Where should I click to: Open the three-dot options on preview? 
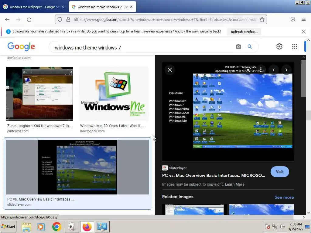tap(261, 70)
